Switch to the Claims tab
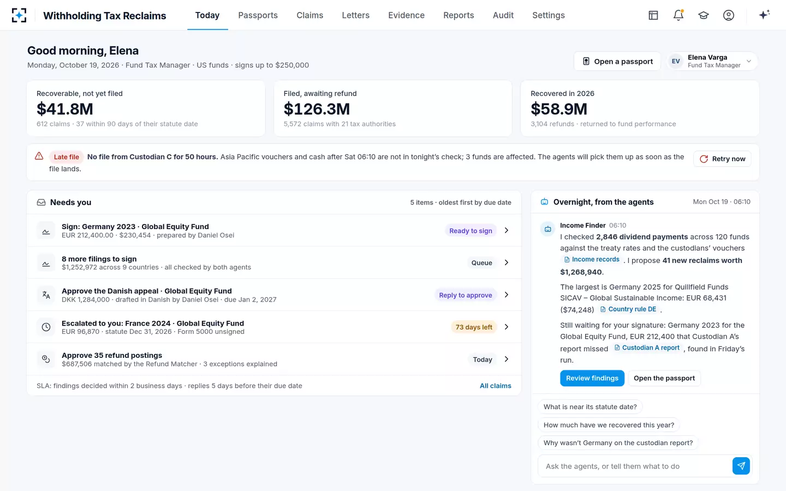This screenshot has width=786, height=491. [x=309, y=15]
